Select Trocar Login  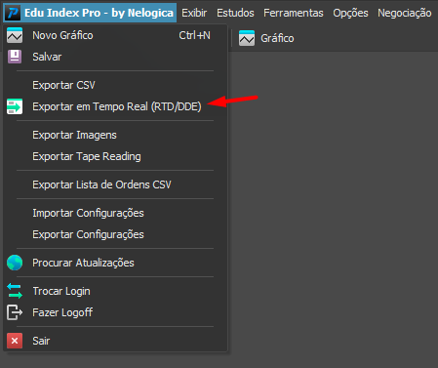click(115, 291)
